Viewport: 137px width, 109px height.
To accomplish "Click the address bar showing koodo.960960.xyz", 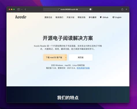I will pos(68,9).
